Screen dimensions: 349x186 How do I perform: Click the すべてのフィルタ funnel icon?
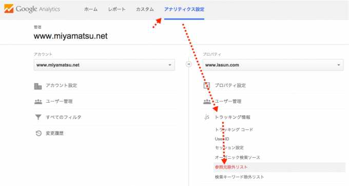click(x=38, y=117)
